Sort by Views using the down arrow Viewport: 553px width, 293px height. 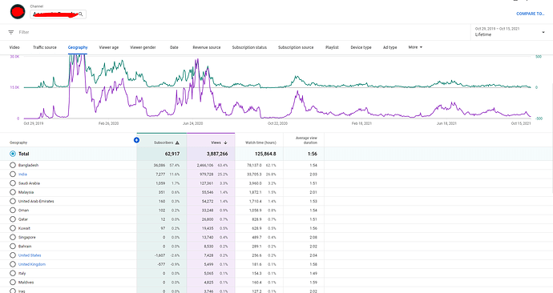pyautogui.click(x=225, y=142)
